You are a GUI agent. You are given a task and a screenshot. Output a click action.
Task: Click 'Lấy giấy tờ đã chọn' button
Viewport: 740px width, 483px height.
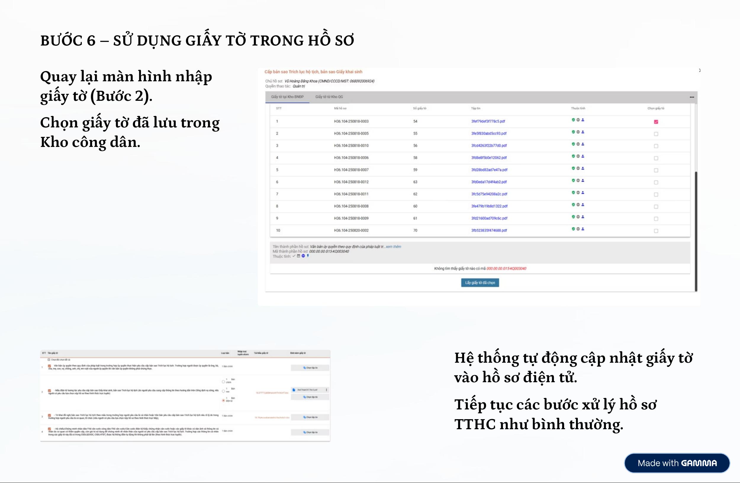[480, 283]
